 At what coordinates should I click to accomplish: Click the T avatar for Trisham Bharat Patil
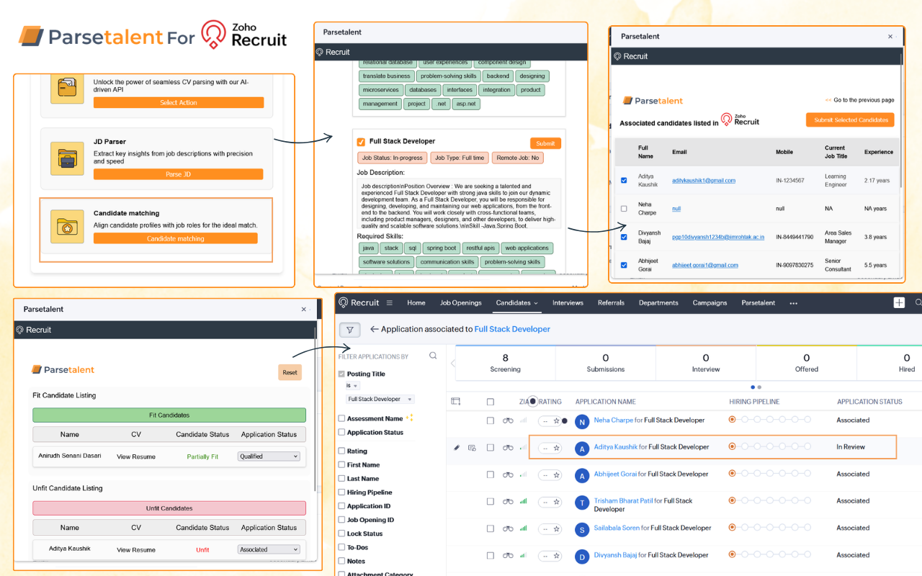(x=582, y=503)
